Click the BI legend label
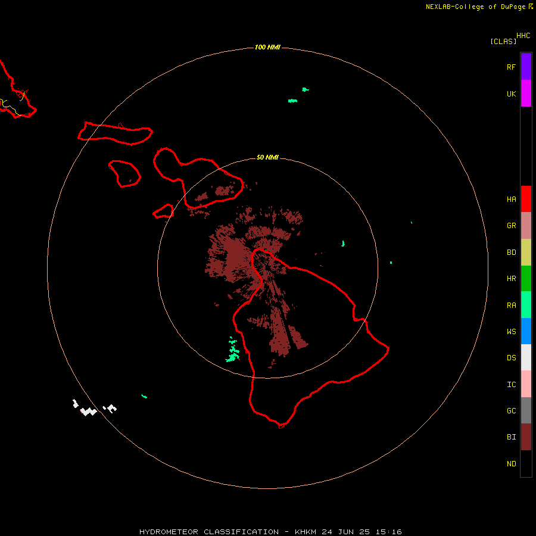This screenshot has height=536, width=536. (511, 437)
